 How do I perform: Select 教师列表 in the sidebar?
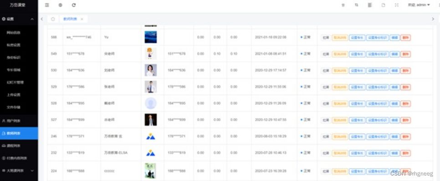19,133
